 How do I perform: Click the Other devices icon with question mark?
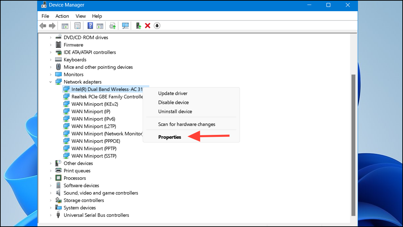tap(59, 163)
